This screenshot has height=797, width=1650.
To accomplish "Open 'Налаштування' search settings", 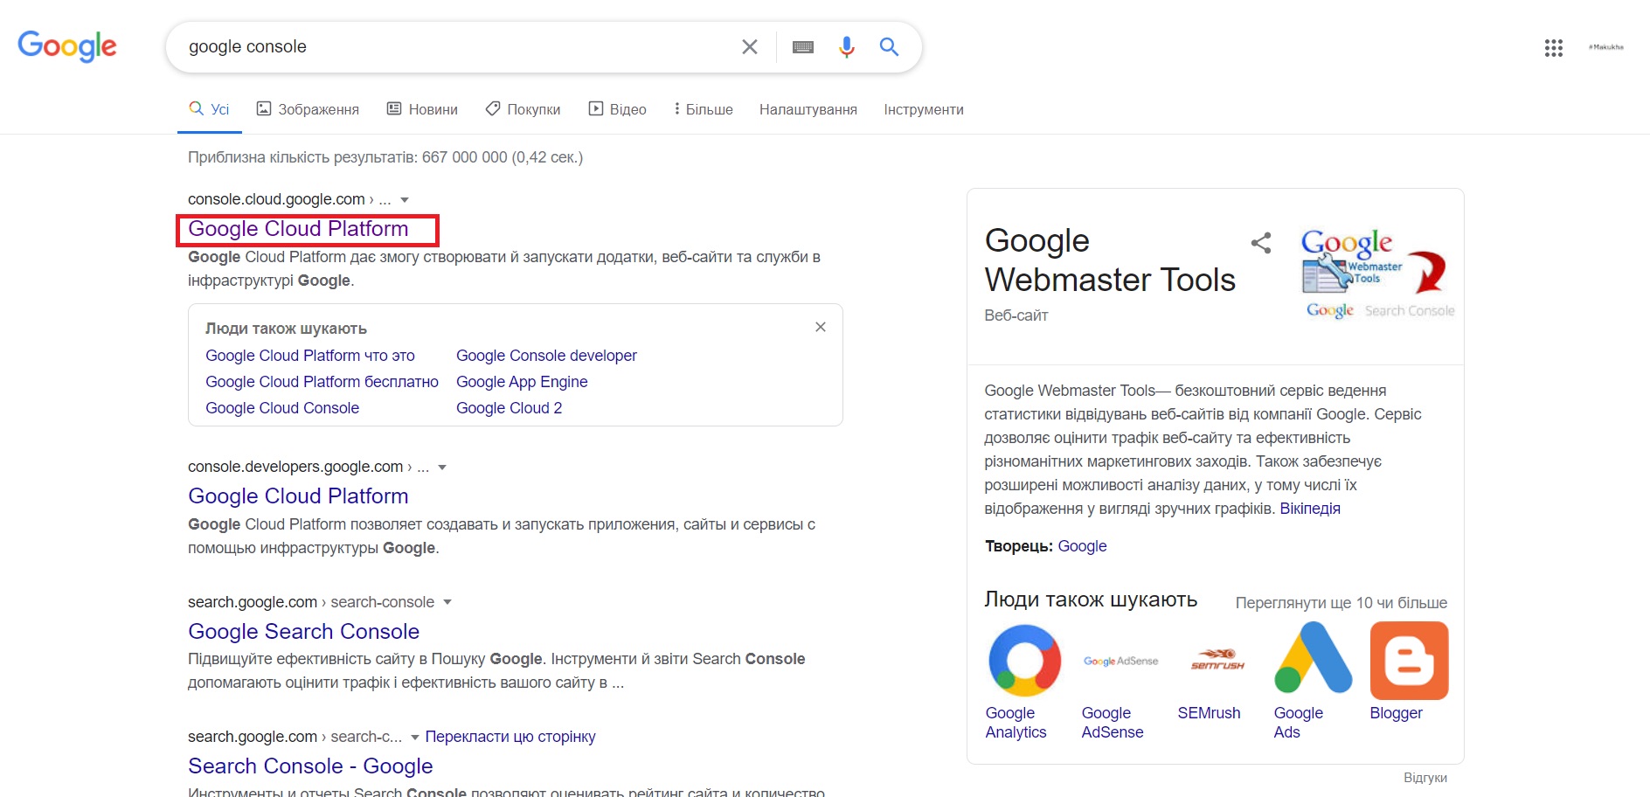I will click(x=808, y=109).
